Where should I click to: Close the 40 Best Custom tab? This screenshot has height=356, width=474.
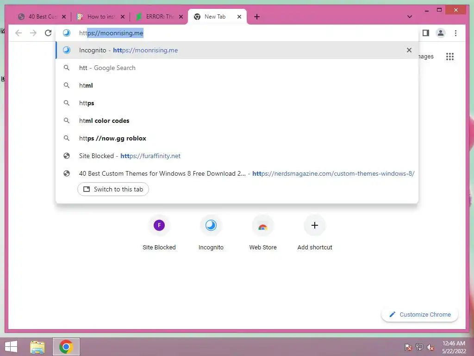click(x=64, y=17)
